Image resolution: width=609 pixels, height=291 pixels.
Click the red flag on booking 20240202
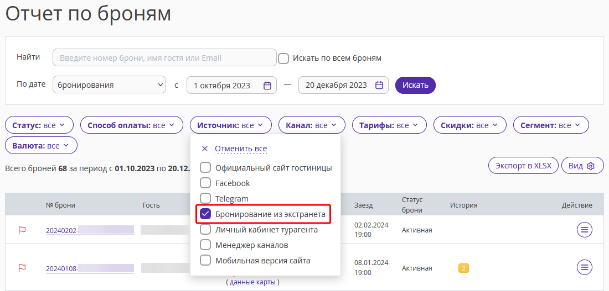point(22,230)
